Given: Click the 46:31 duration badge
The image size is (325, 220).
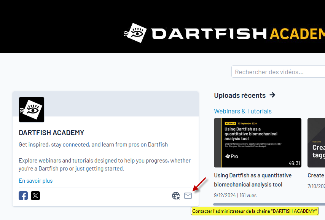Looking at the screenshot, I should pos(294,163).
